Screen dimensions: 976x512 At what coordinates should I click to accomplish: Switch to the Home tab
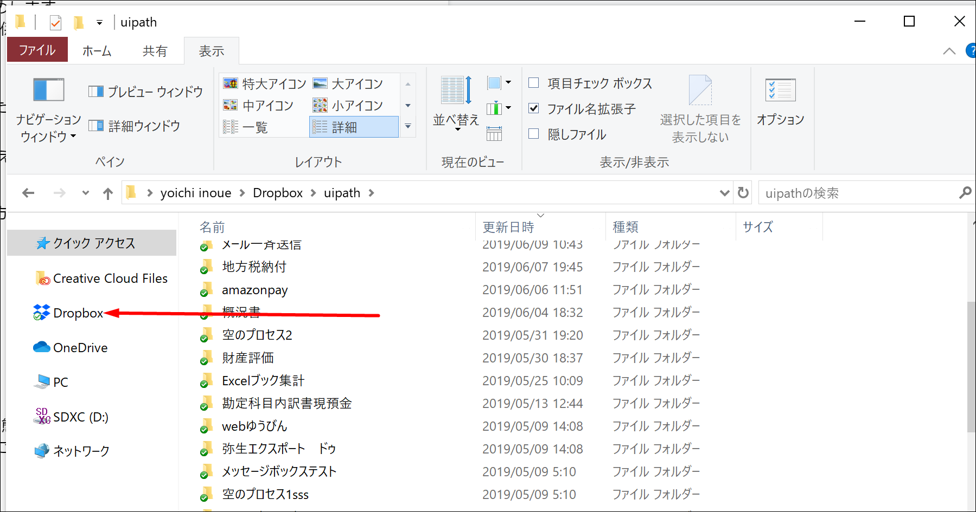pos(97,51)
